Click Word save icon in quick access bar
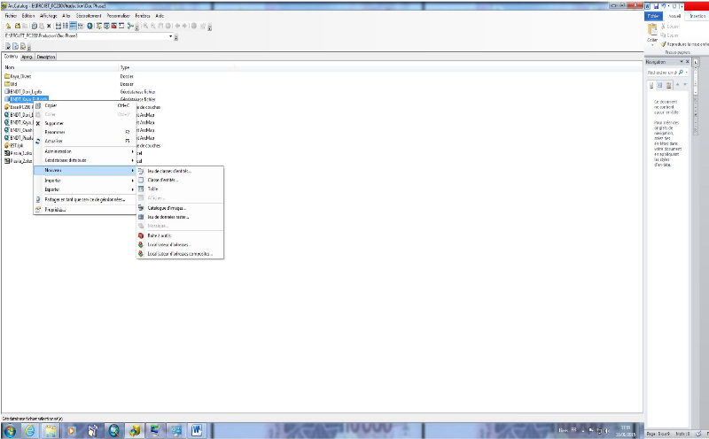Viewport: 709px width, 439px height. tap(656, 6)
